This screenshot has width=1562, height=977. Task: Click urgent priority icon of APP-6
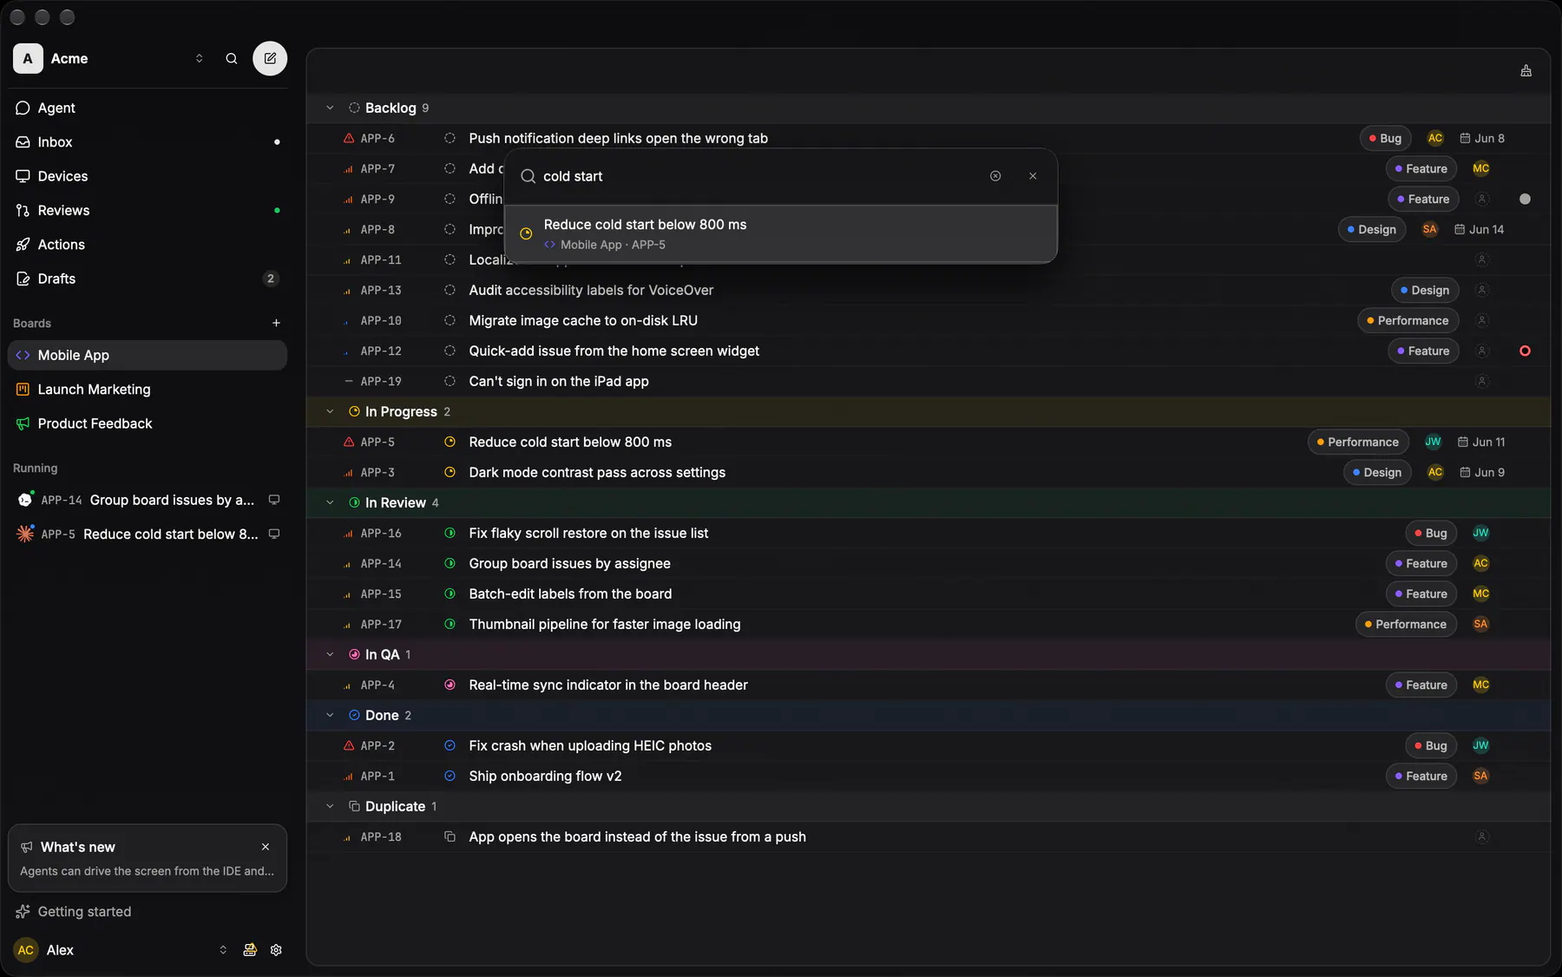(349, 138)
